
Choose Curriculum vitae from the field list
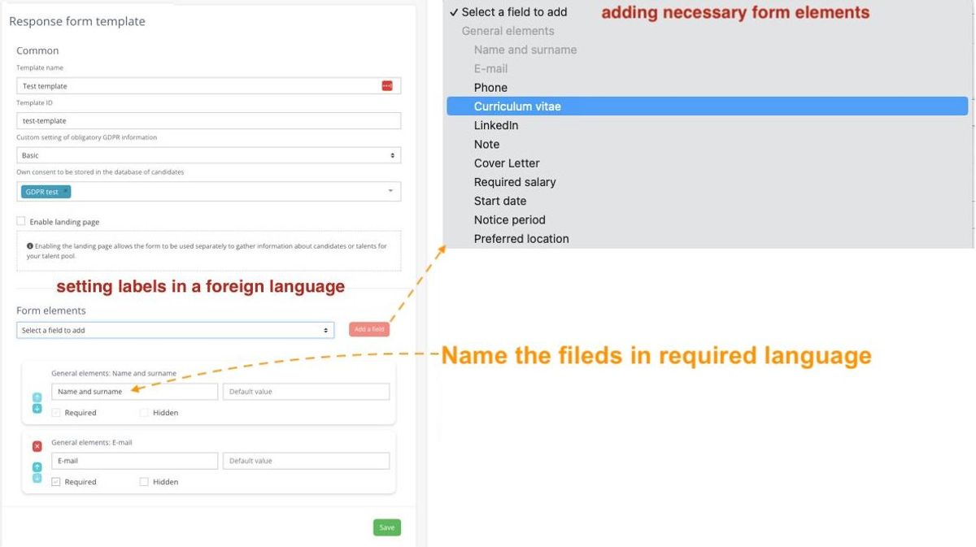click(x=517, y=106)
